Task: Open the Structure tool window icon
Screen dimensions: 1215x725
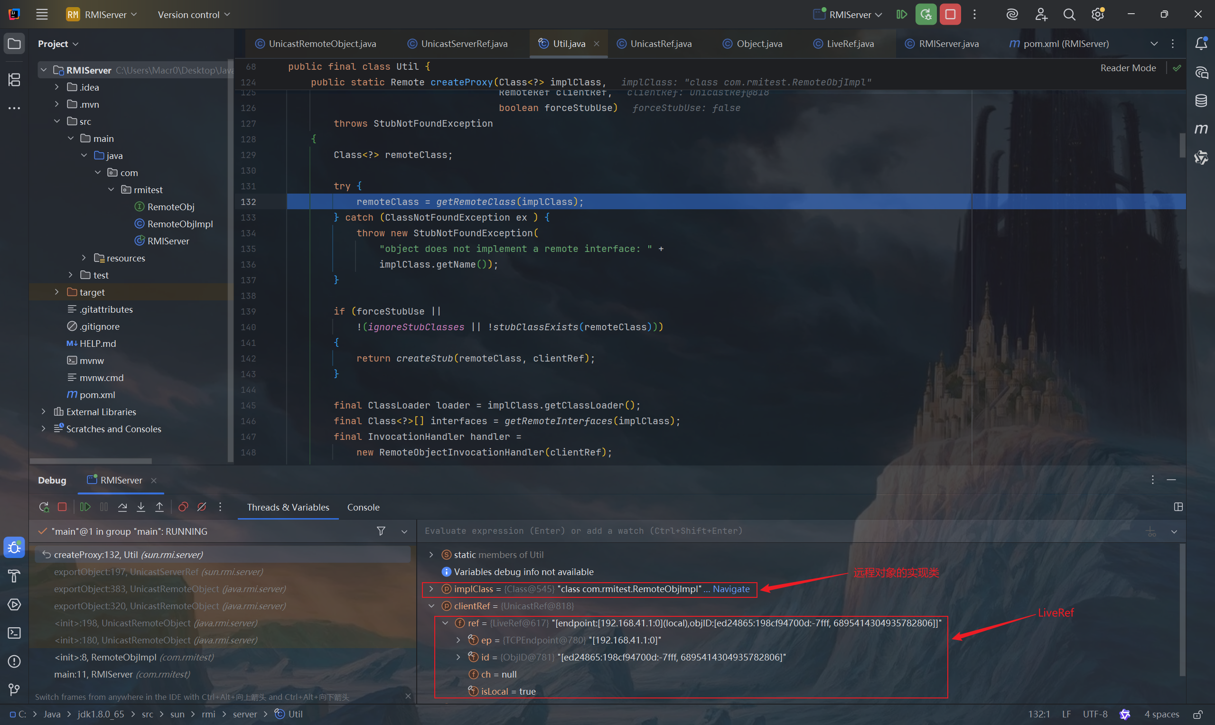Action: (14, 79)
